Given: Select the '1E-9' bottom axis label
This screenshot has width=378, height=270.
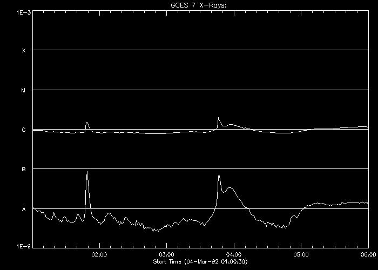Looking at the screenshot, I should pos(24,246).
